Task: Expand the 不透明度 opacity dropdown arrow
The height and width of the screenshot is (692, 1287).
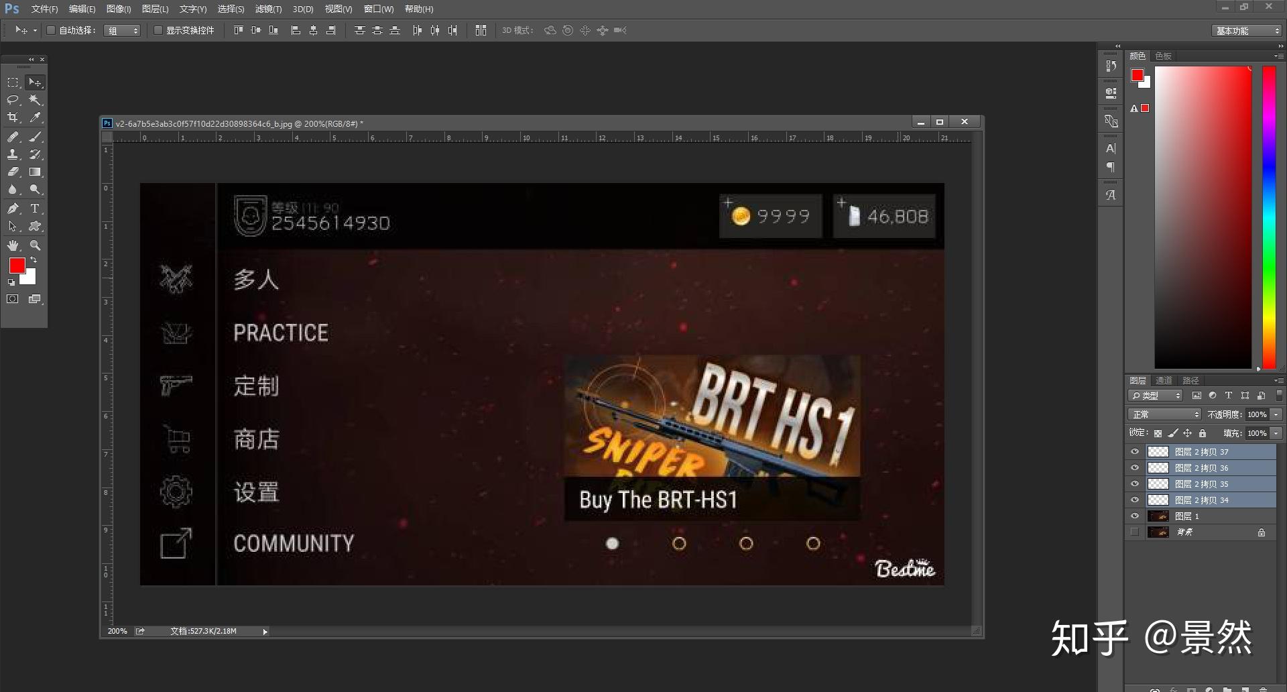Action: click(1276, 414)
